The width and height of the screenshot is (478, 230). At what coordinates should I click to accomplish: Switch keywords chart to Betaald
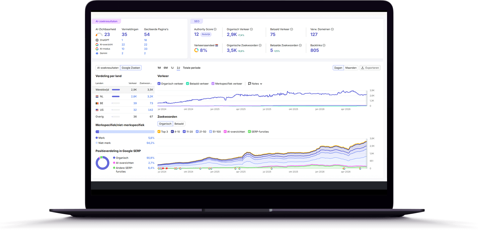pyautogui.click(x=179, y=124)
